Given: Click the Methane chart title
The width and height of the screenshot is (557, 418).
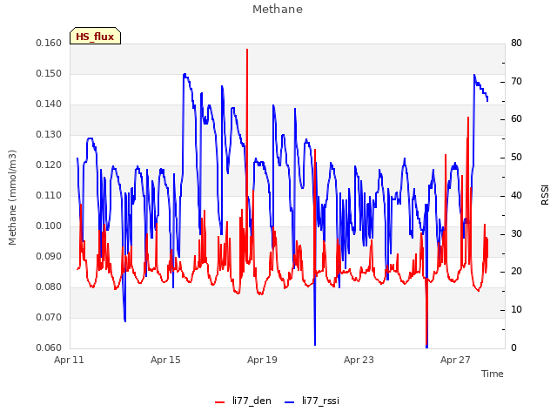Looking at the screenshot, I should click(x=278, y=10).
